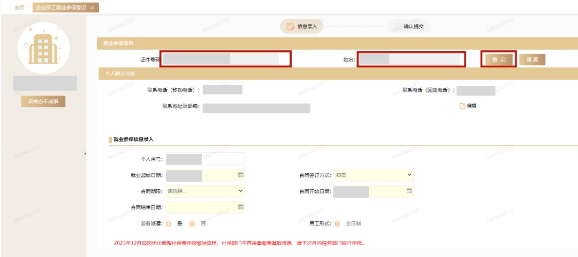Close the 企业员工就业参保登记 tab
The image size is (578, 257).
pos(92,7)
